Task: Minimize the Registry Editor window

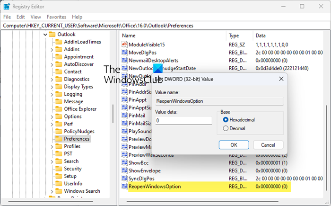Action: coord(283,6)
